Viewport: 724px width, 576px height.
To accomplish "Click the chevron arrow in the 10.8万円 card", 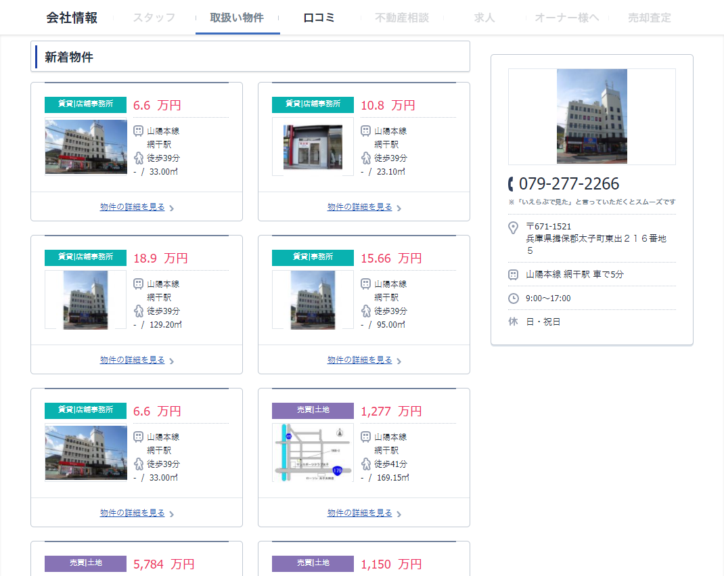I will coord(399,208).
